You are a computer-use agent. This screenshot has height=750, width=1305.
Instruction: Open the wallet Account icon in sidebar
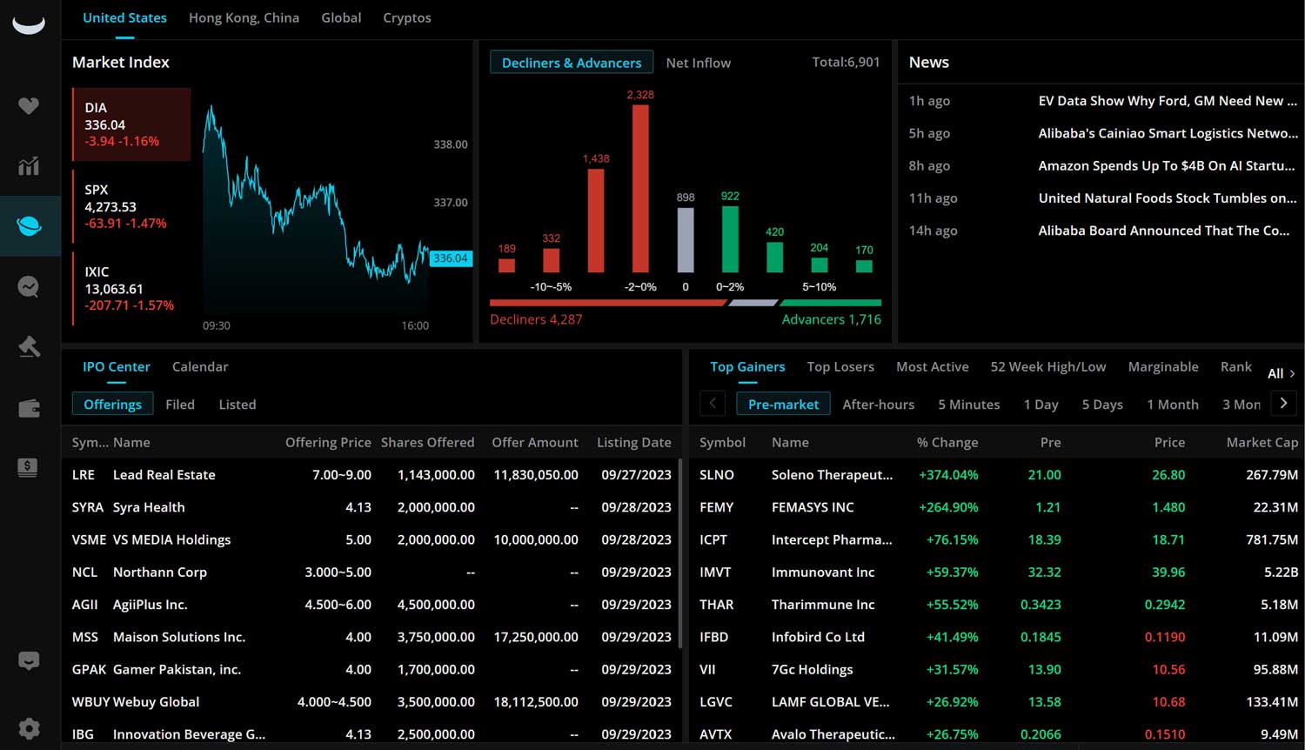(29, 409)
